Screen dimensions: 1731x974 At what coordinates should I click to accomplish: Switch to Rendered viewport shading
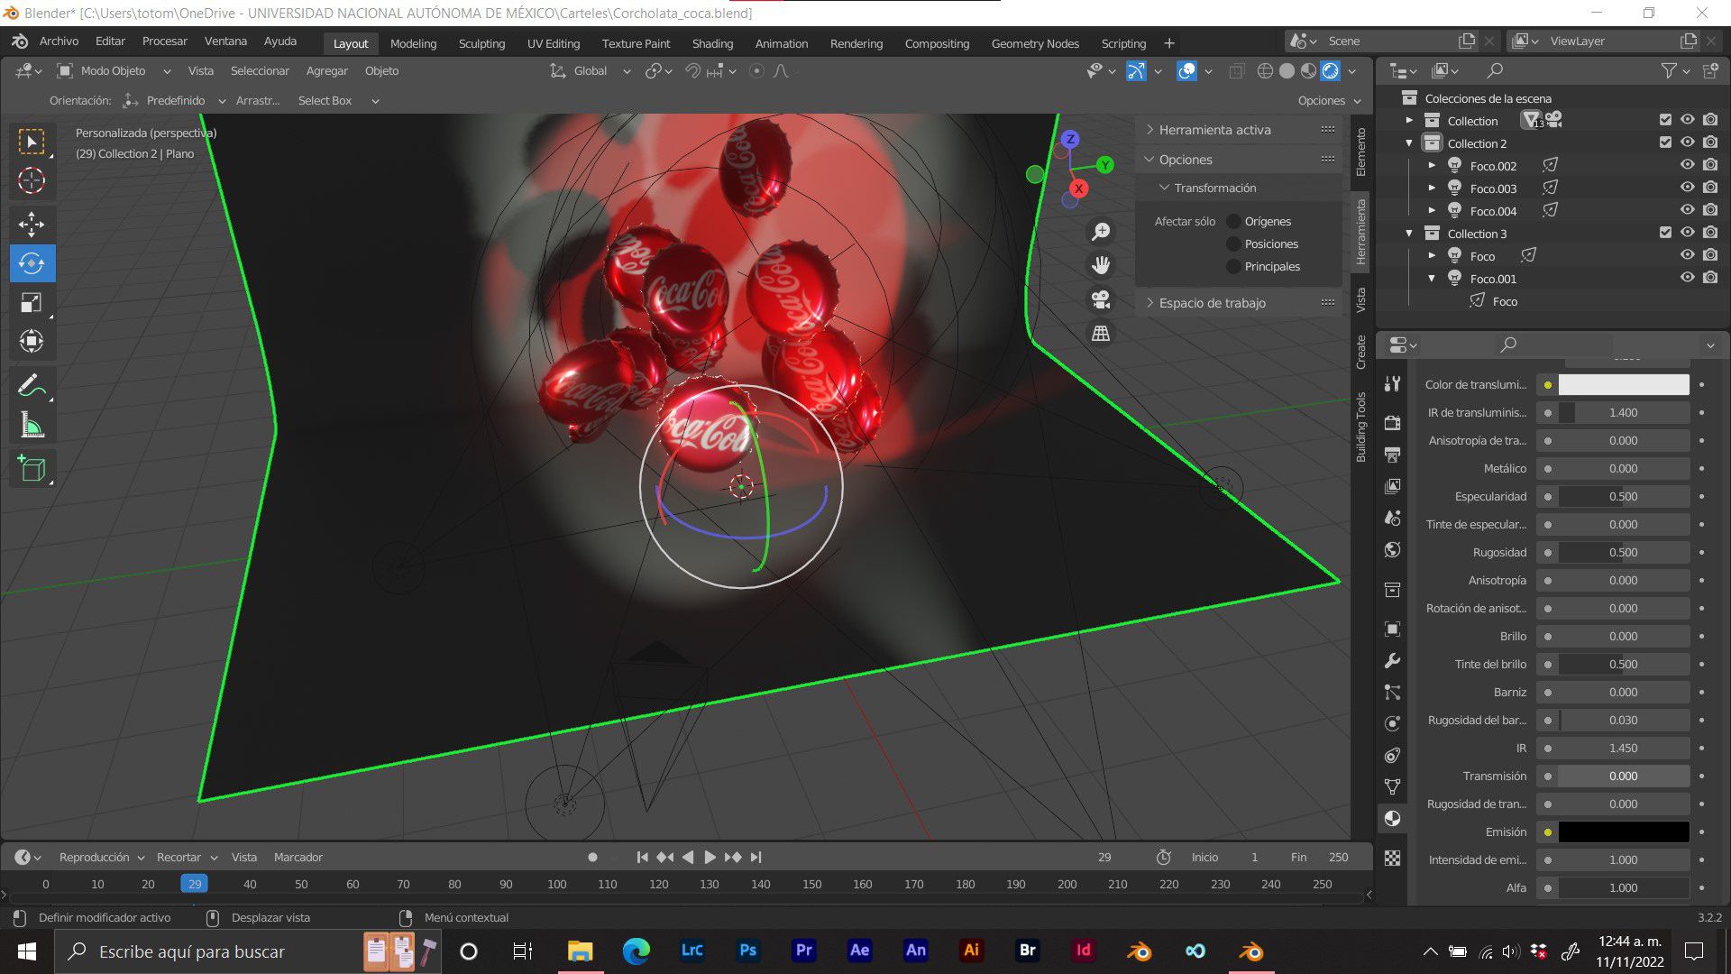[x=1330, y=70]
